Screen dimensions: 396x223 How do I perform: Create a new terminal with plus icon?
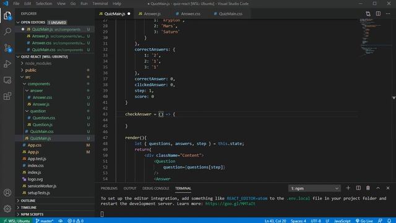click(x=348, y=188)
